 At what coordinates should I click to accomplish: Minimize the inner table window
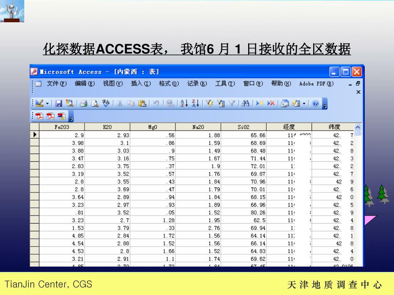tap(350, 85)
